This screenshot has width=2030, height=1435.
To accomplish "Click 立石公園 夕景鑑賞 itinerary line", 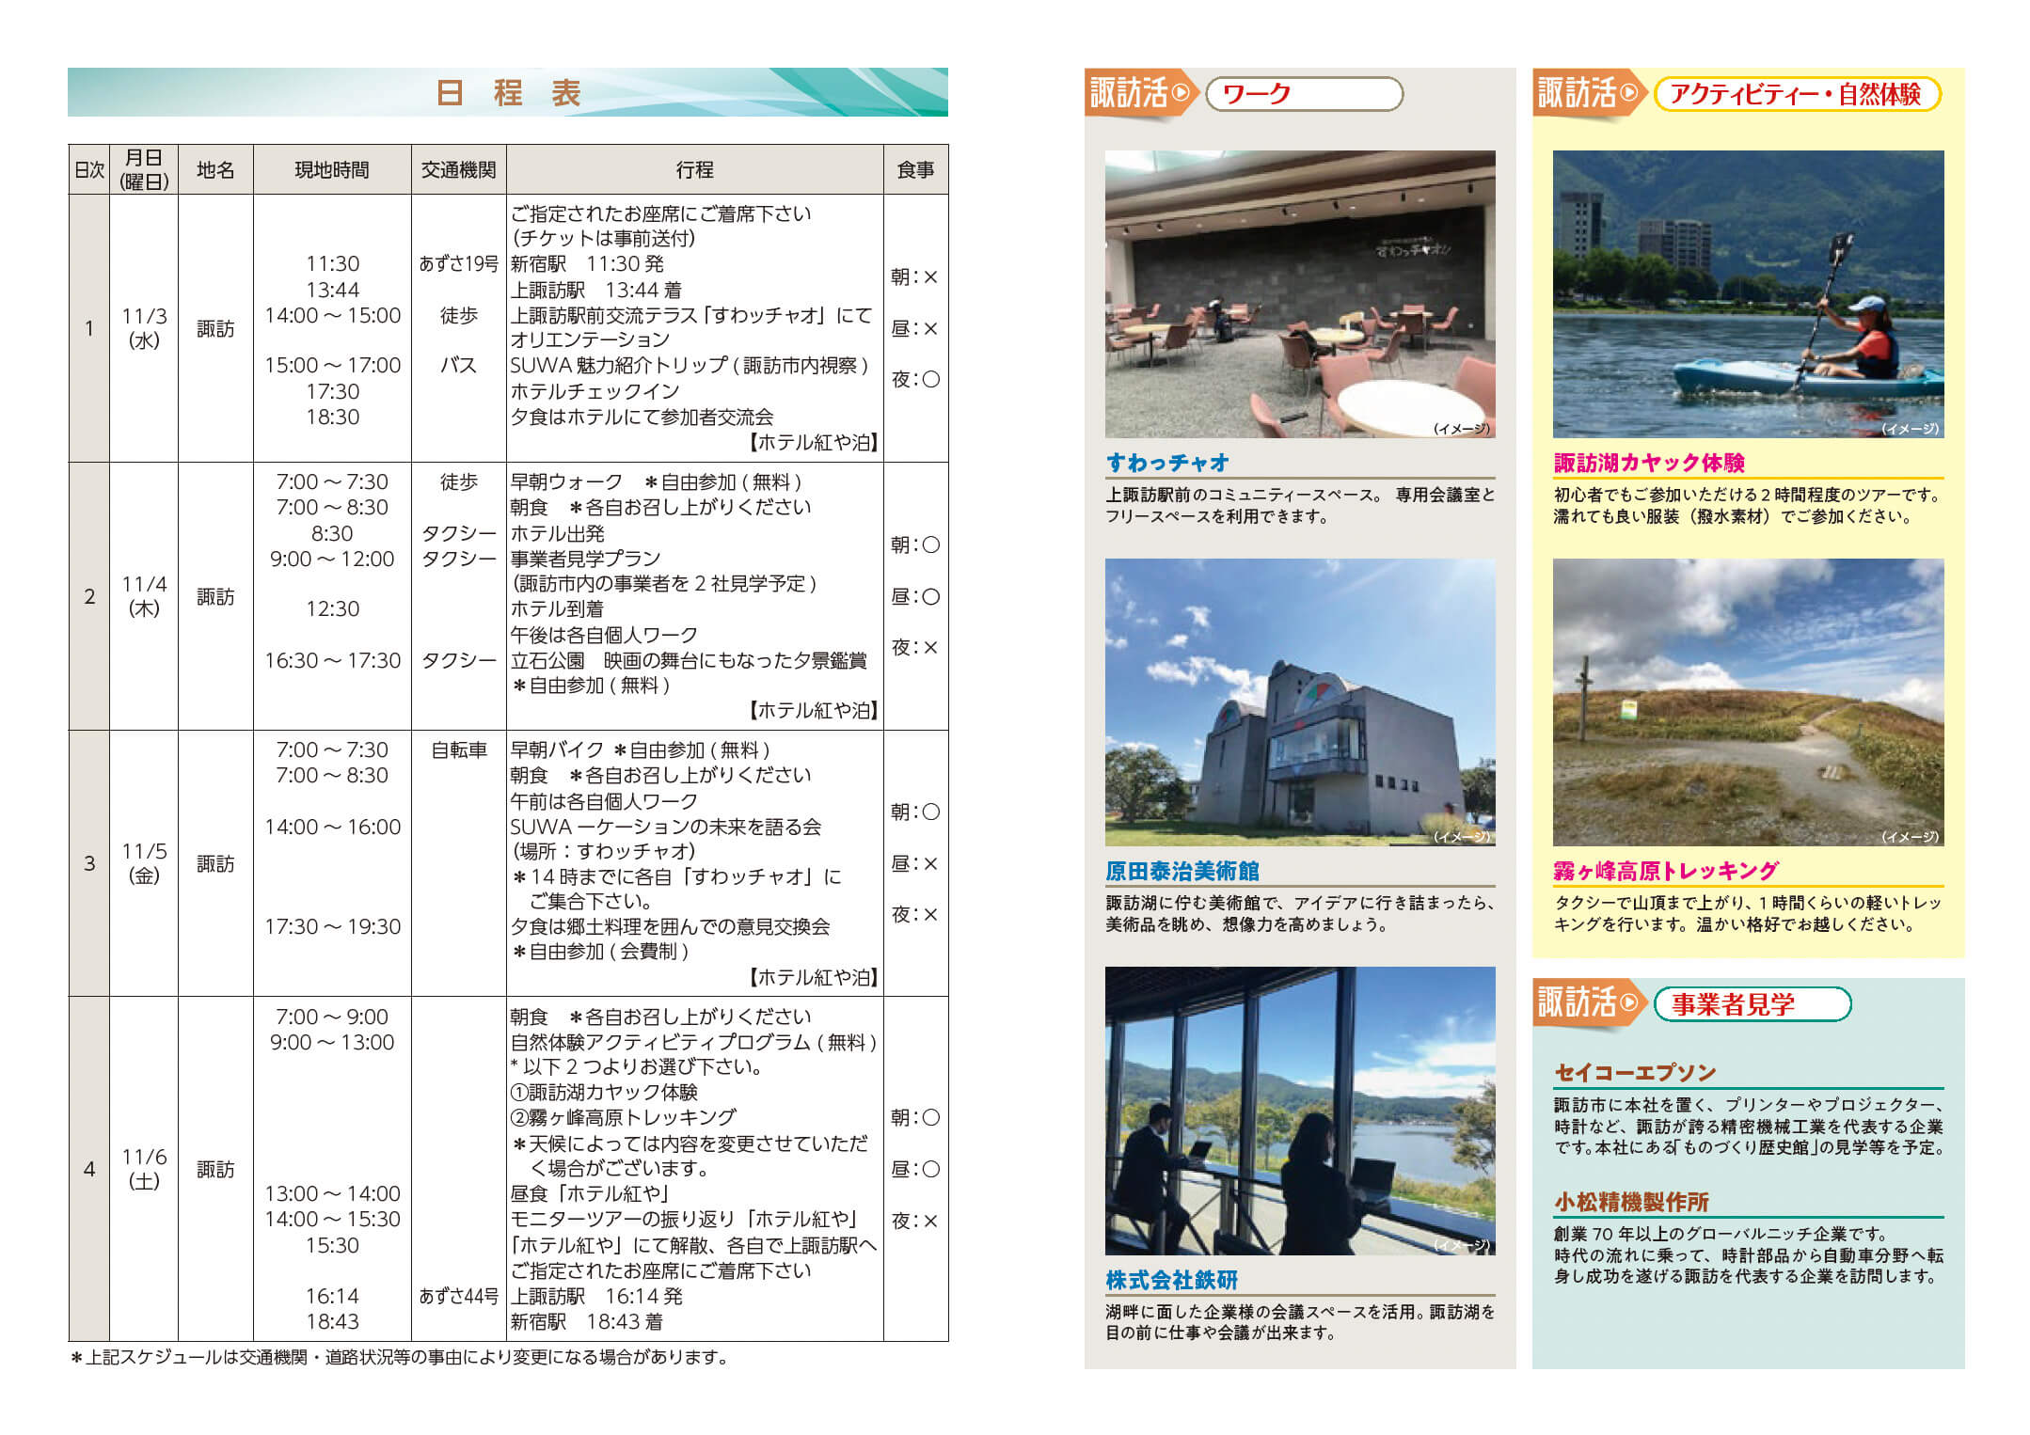I will coord(689,660).
